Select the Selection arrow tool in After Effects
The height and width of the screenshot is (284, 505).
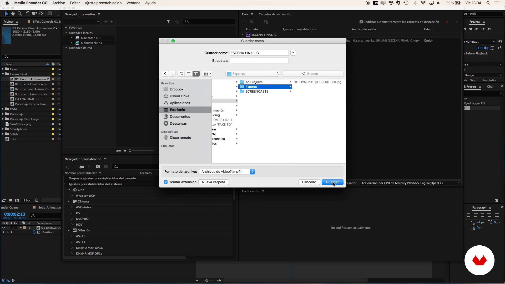pos(7,14)
